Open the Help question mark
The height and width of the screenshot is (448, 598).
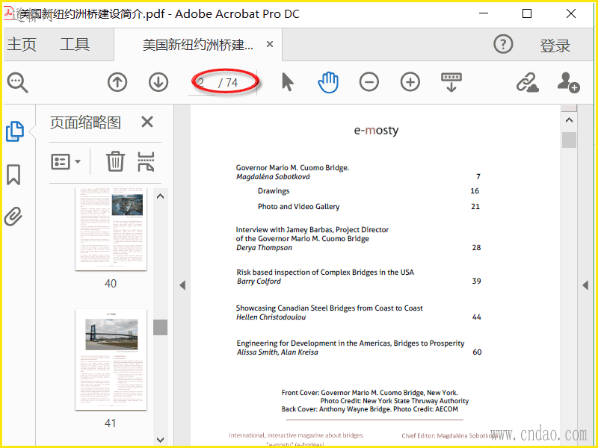coord(503,44)
